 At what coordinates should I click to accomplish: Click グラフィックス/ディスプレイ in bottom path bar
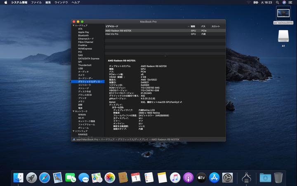pyautogui.click(x=133, y=140)
